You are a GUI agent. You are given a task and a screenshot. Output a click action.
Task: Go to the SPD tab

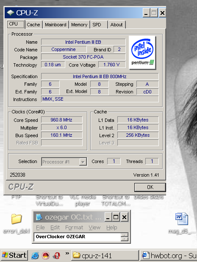(99, 25)
